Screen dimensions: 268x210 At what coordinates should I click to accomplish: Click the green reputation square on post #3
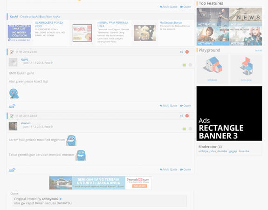184,129
